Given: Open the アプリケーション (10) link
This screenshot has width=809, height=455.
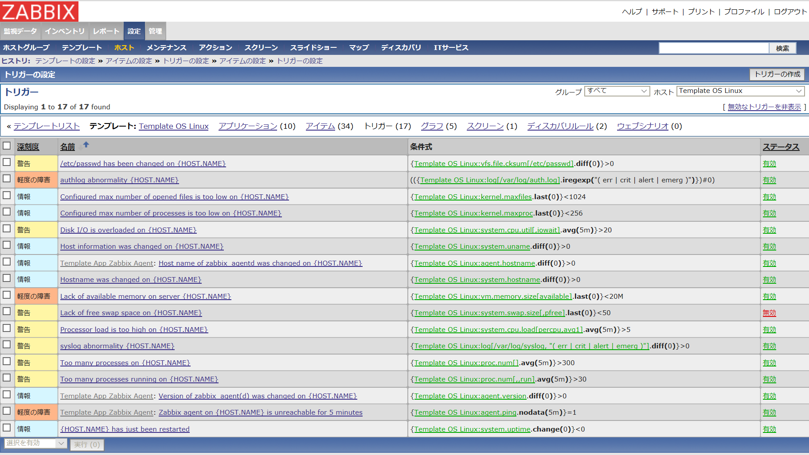Looking at the screenshot, I should tap(248, 126).
